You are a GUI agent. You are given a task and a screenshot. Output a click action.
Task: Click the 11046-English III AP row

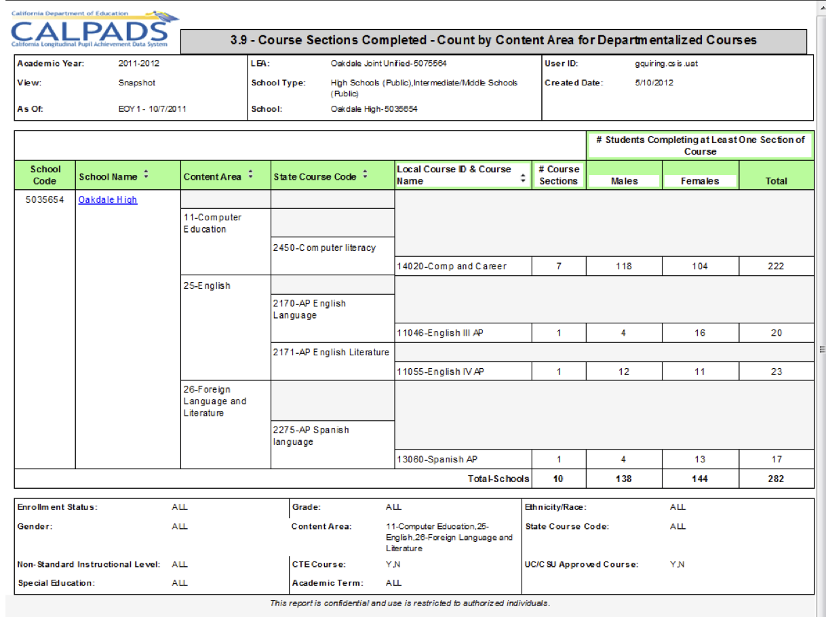coord(604,333)
